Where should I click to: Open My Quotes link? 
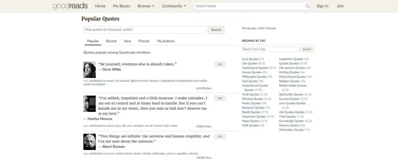249,28
